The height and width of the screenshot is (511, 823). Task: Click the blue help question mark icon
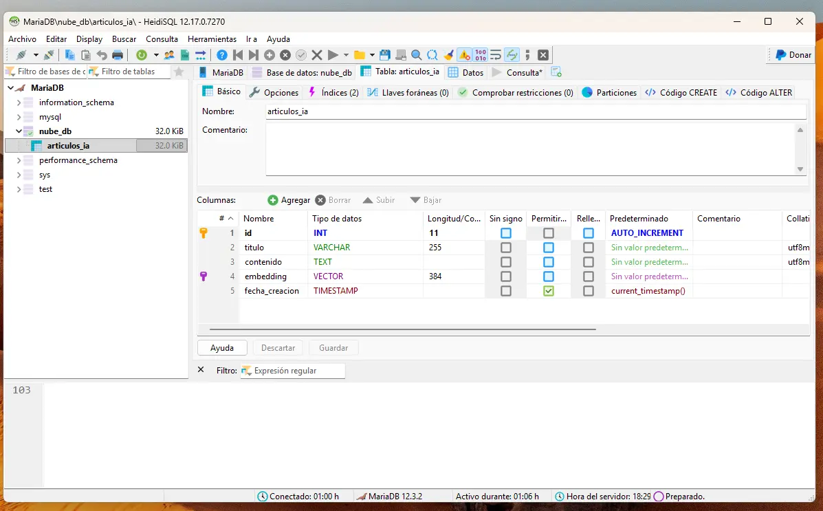tap(222, 54)
